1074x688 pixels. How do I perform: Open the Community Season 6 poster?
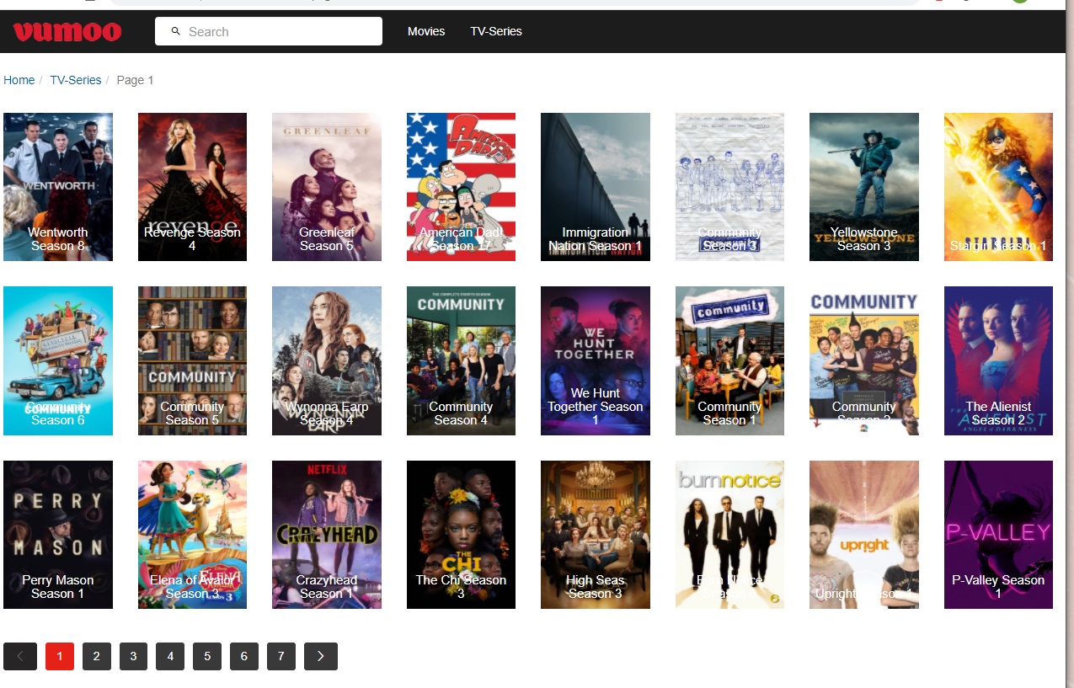coord(58,360)
